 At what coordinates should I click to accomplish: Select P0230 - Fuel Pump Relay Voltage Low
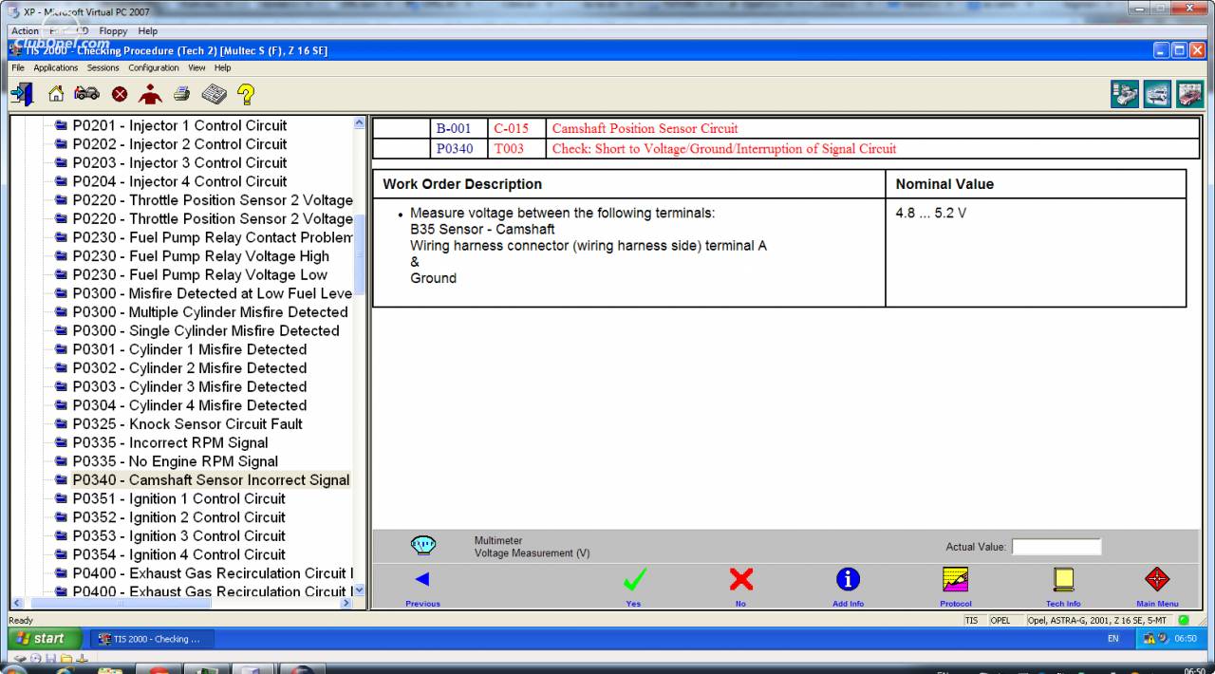[x=199, y=274]
